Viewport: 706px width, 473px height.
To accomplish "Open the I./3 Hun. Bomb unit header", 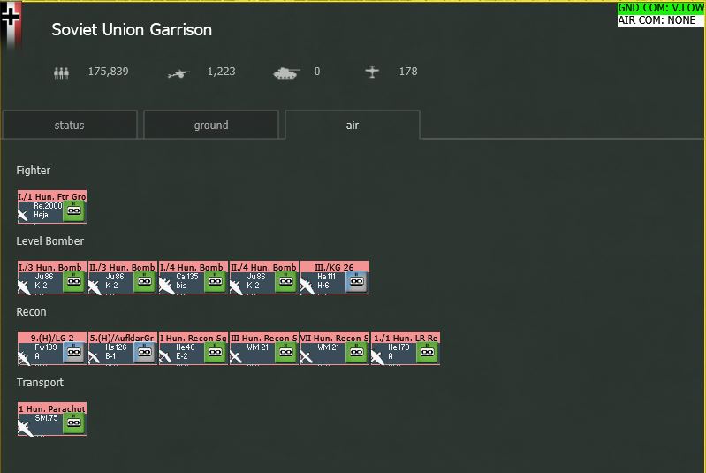I will pyautogui.click(x=52, y=267).
